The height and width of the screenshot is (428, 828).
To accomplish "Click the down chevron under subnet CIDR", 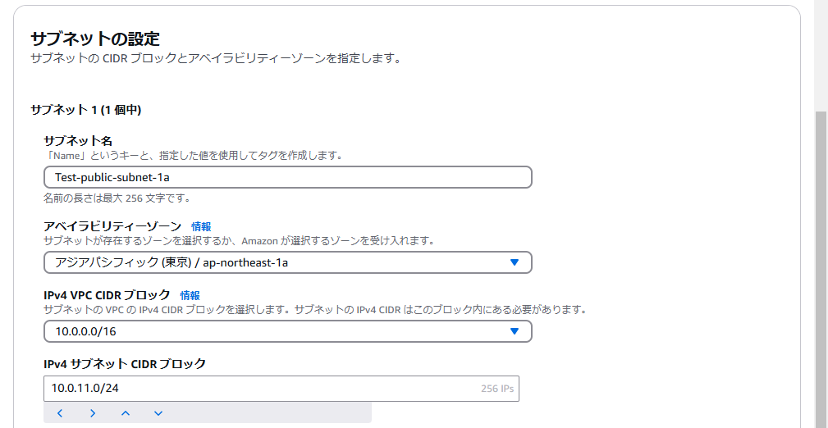I will (x=158, y=413).
